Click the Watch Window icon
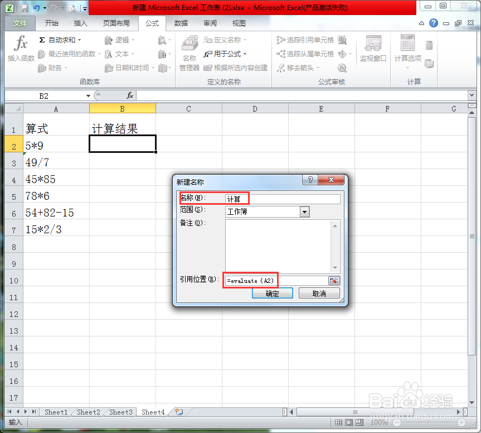The image size is (481, 433). (373, 49)
